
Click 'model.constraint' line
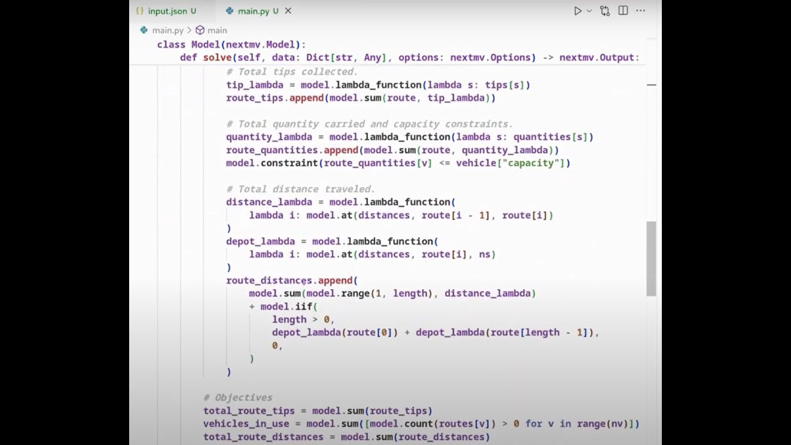pyautogui.click(x=399, y=163)
